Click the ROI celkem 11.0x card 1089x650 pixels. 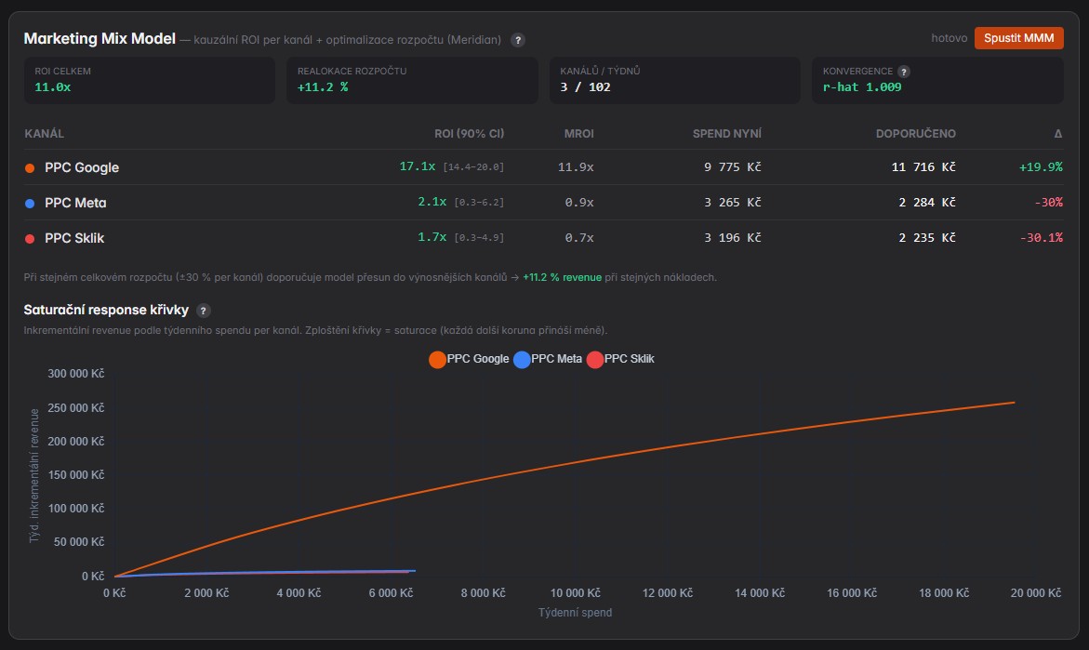click(150, 81)
